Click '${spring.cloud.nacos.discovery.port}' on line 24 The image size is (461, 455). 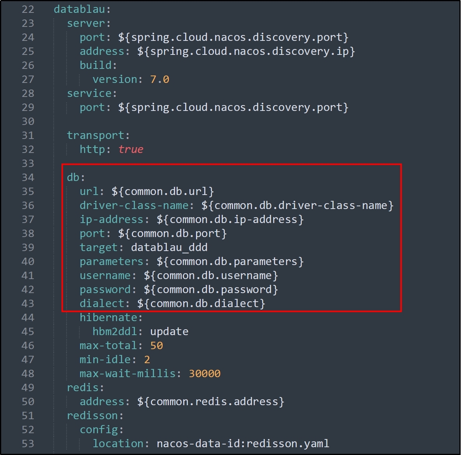(233, 37)
